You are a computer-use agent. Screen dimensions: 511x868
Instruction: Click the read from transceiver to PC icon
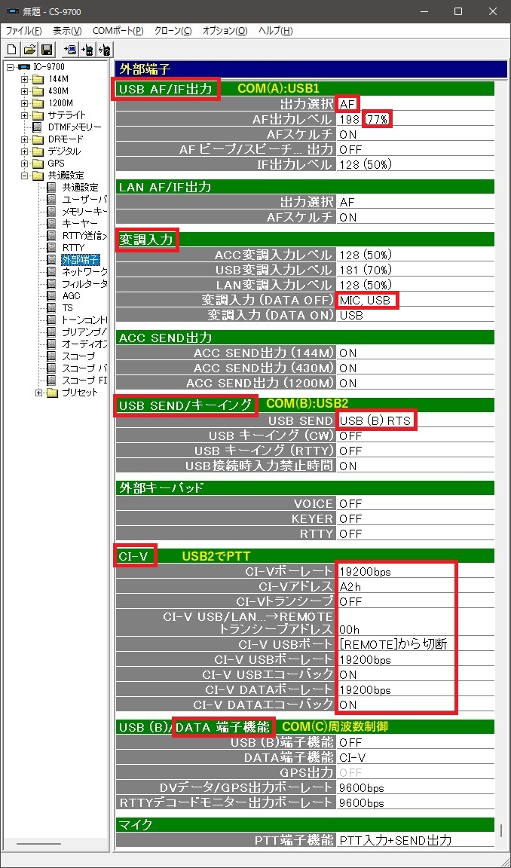70,50
